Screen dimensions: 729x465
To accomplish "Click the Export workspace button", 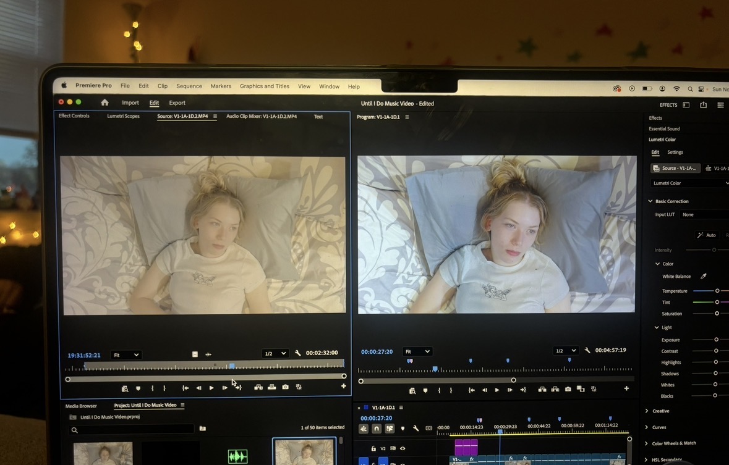I will 177,103.
